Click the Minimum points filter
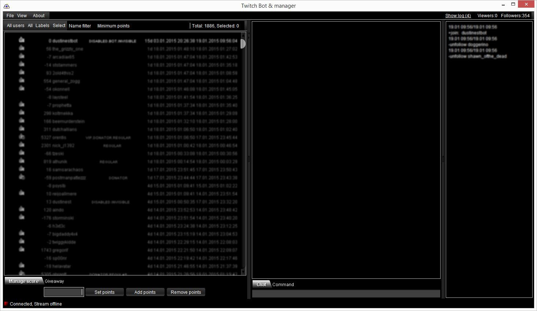The width and height of the screenshot is (537, 311). (x=113, y=26)
